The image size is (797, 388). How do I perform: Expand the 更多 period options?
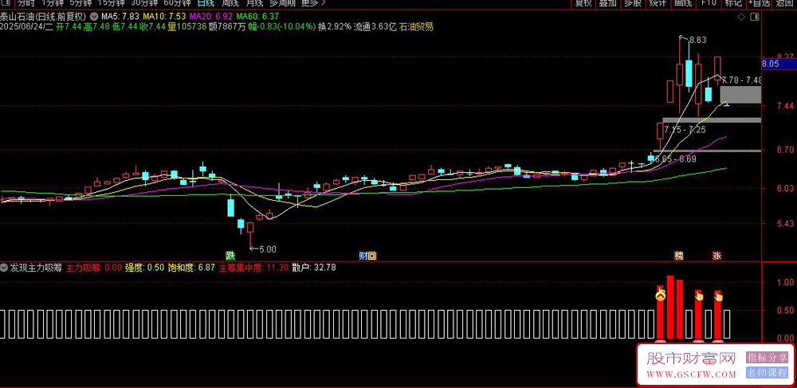pyautogui.click(x=312, y=2)
